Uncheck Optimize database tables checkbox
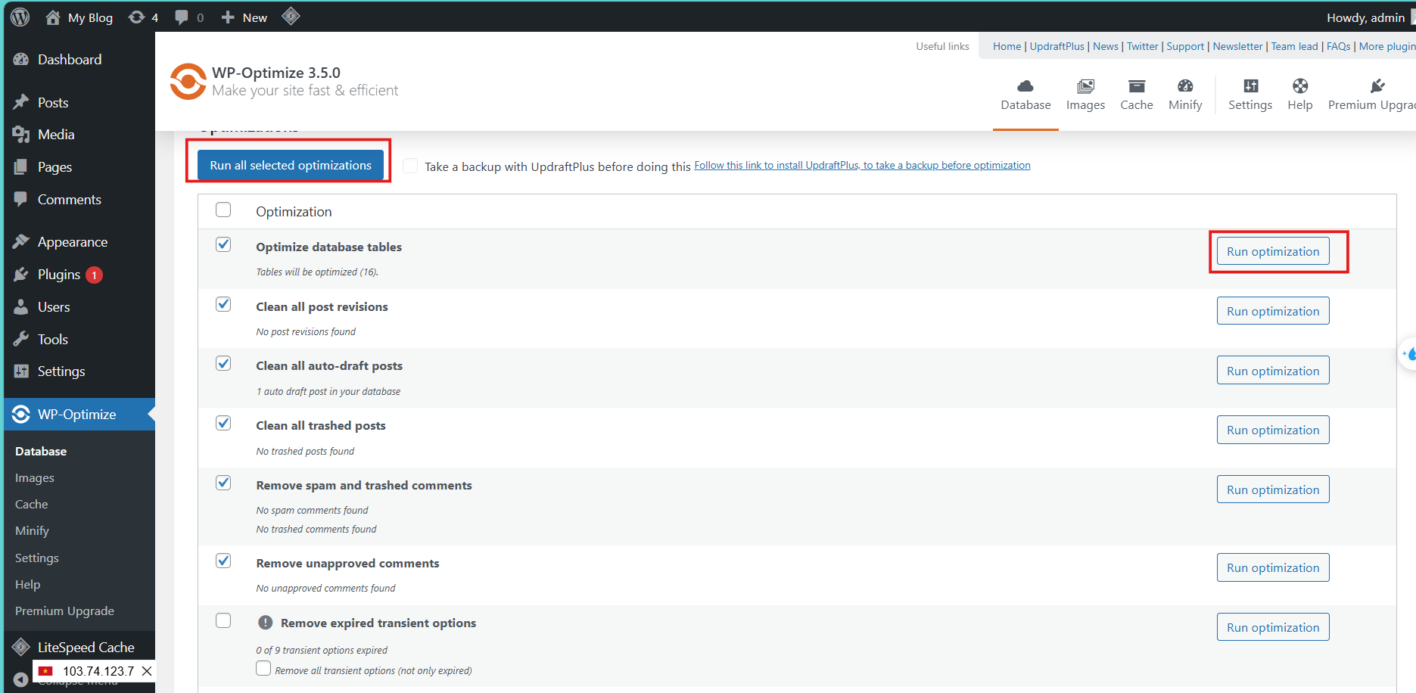Screen dimensions: 1416x693 [223, 244]
